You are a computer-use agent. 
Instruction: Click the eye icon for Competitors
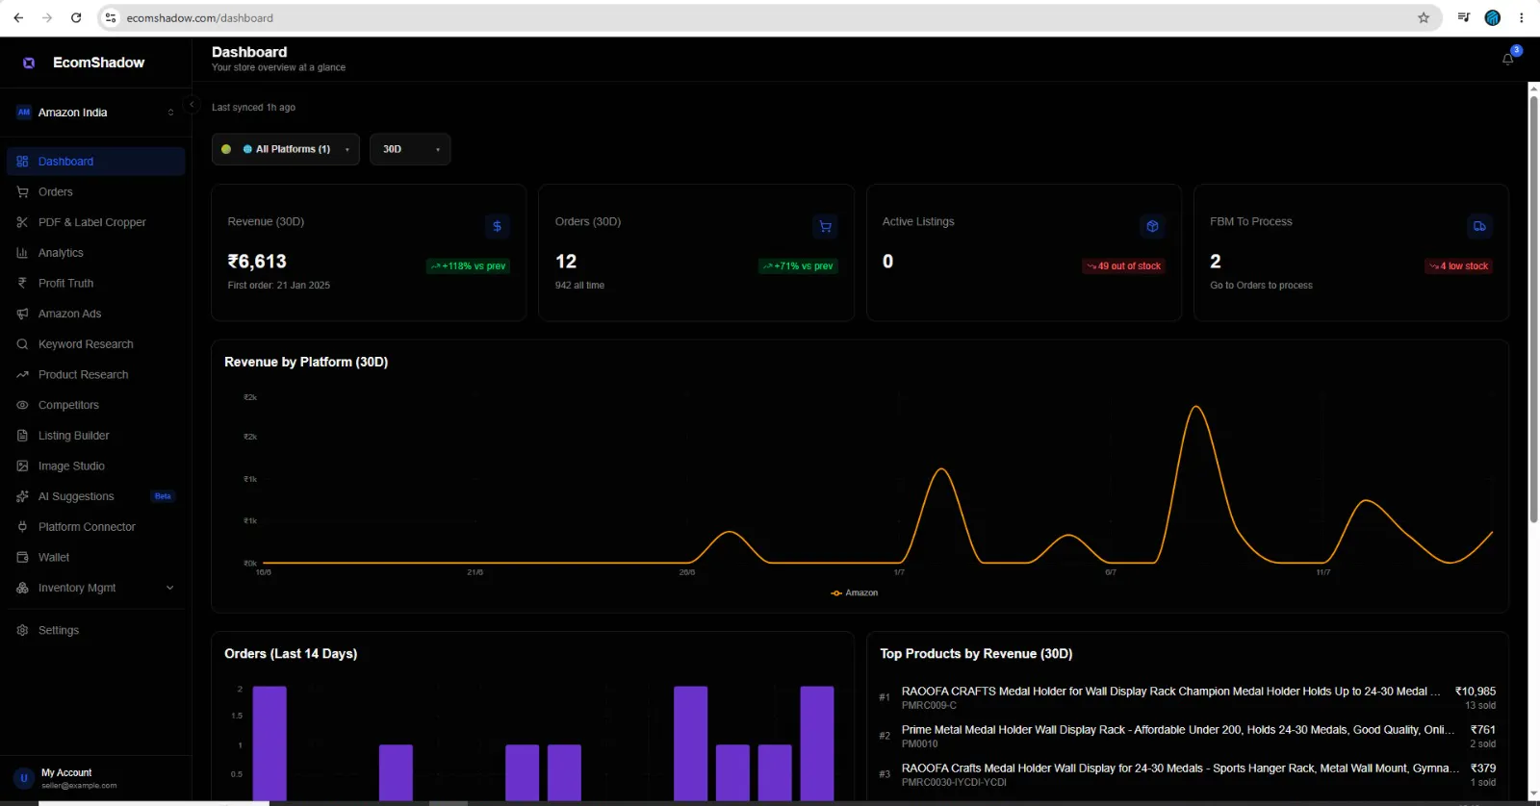coord(22,405)
